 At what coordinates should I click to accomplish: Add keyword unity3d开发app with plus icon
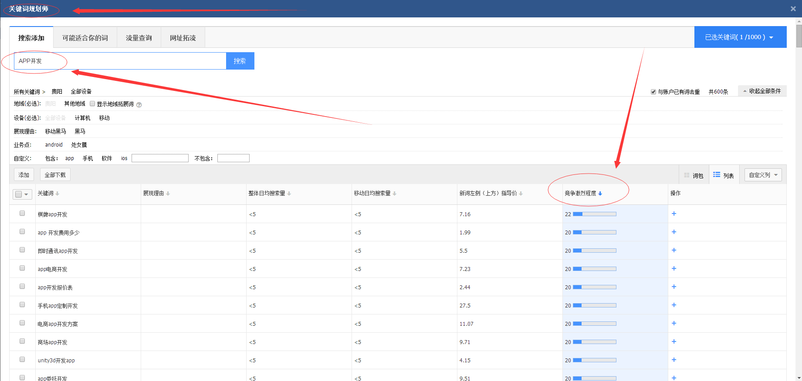pos(674,360)
